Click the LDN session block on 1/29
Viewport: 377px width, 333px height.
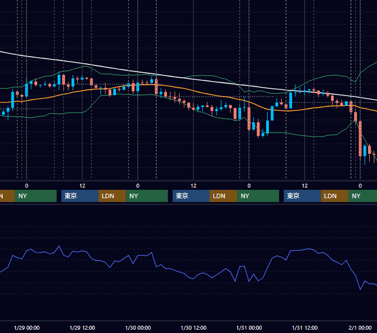113,196
